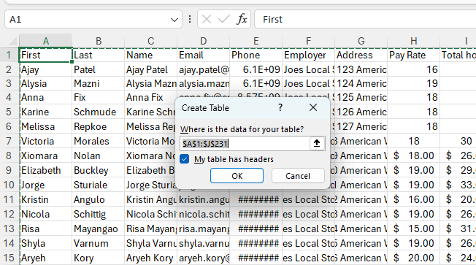Click cell with first name Ajay
The width and height of the screenshot is (476, 265).
(x=46, y=69)
